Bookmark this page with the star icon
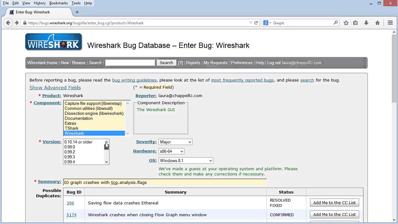Viewport: 398px width, 224px height. (x=346, y=23)
